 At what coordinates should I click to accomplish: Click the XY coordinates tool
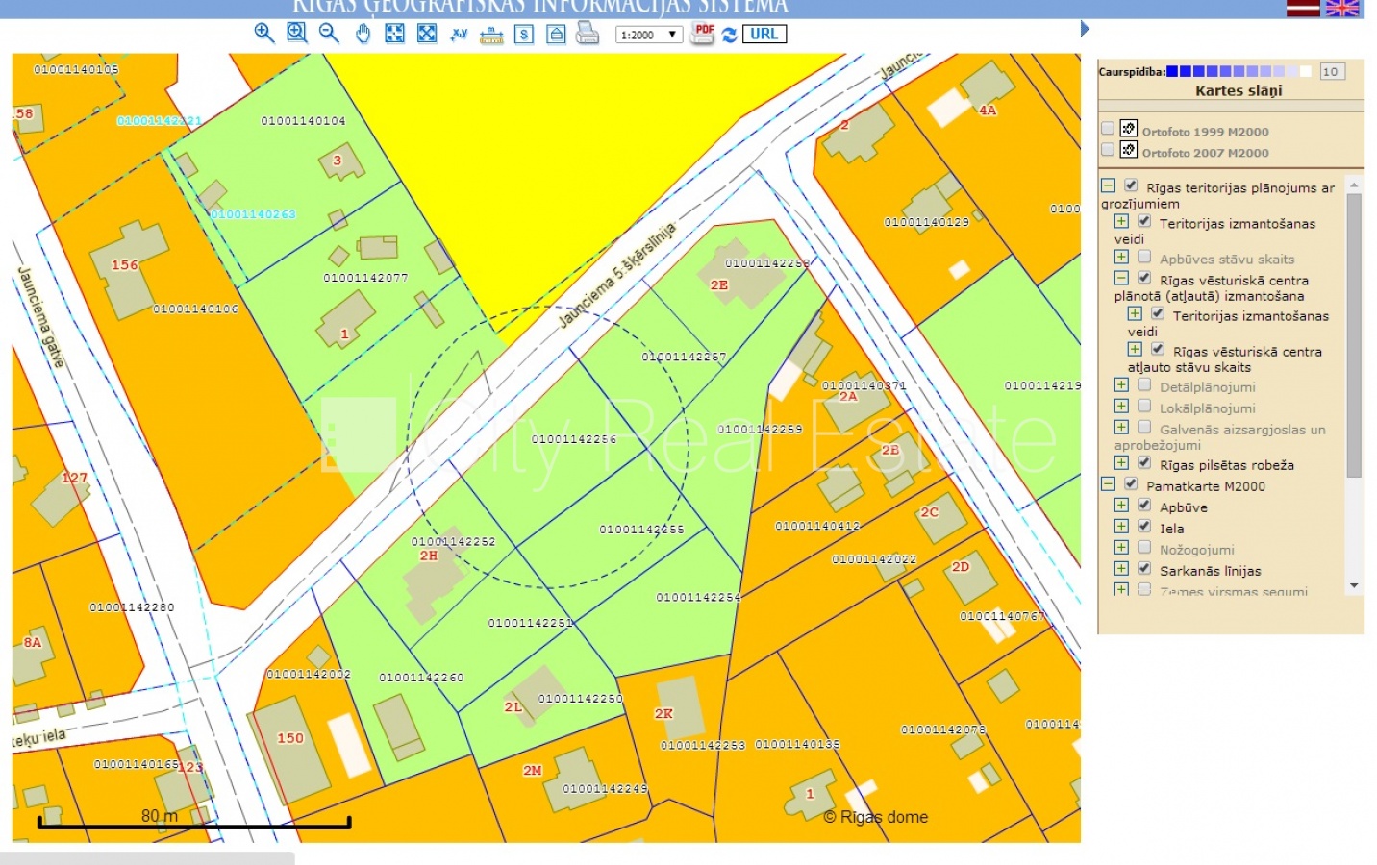(x=460, y=34)
